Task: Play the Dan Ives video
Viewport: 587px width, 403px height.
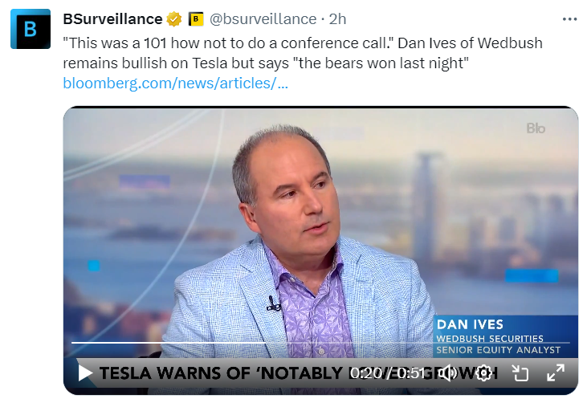Action: coord(85,372)
